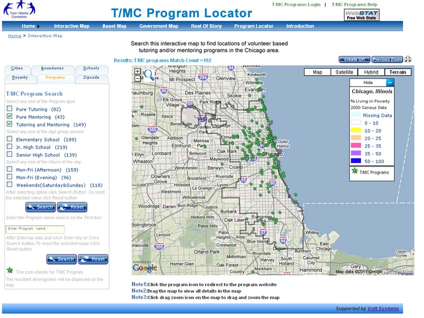
Task: Click the printer icon beside Previous Zoom
Action: (408, 59)
